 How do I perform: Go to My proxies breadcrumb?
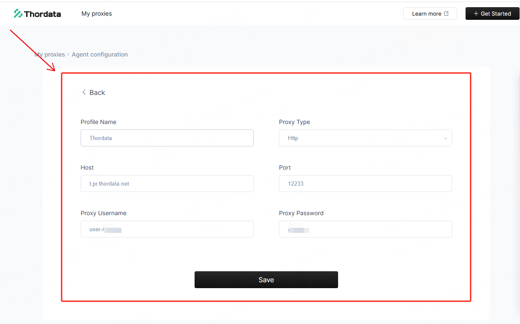(49, 54)
